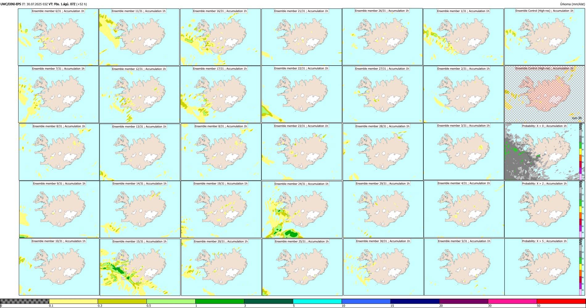The width and height of the screenshot is (586, 308).
Task: Click the red 50+ legend swatch
Action: point(561,301)
